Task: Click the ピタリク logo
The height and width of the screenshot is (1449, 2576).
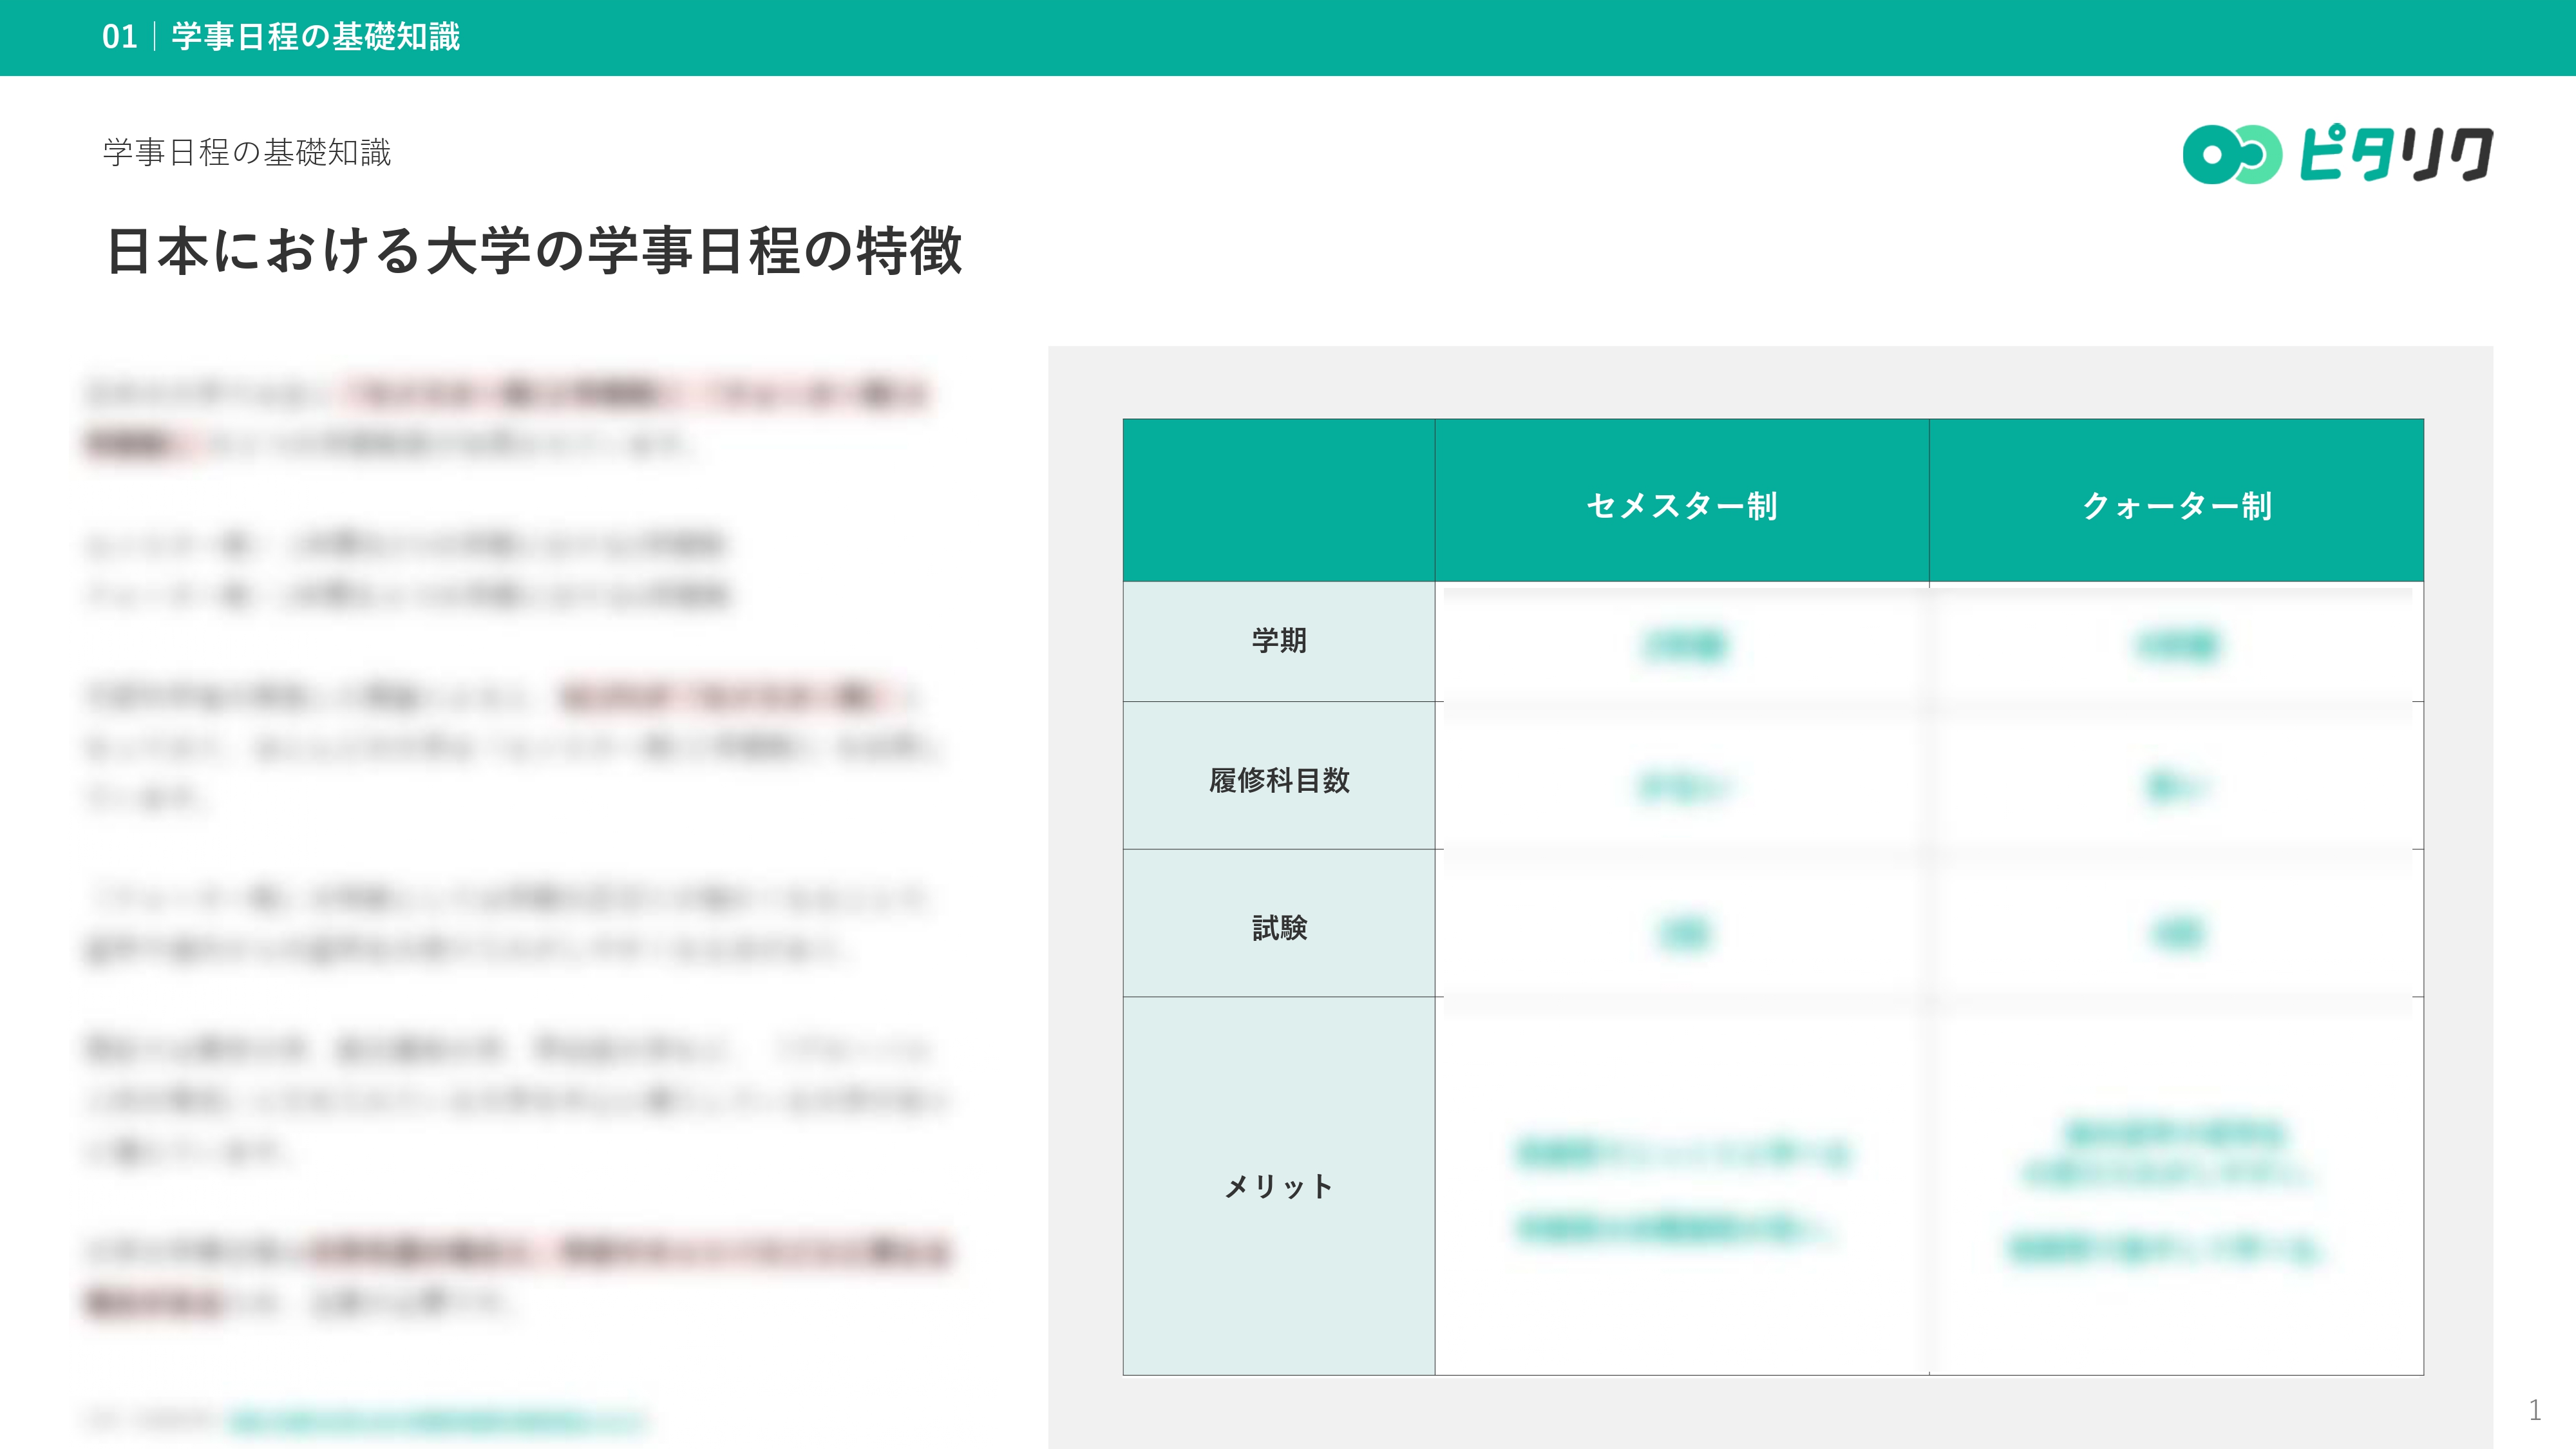Action: 2337,154
